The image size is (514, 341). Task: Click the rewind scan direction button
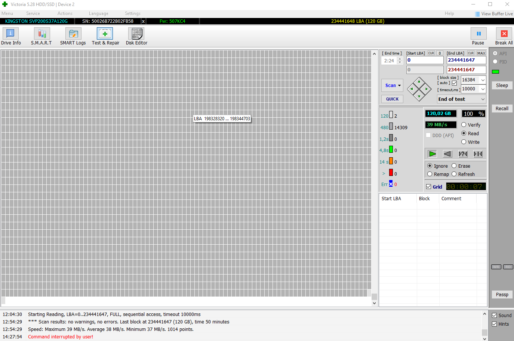pyautogui.click(x=447, y=154)
